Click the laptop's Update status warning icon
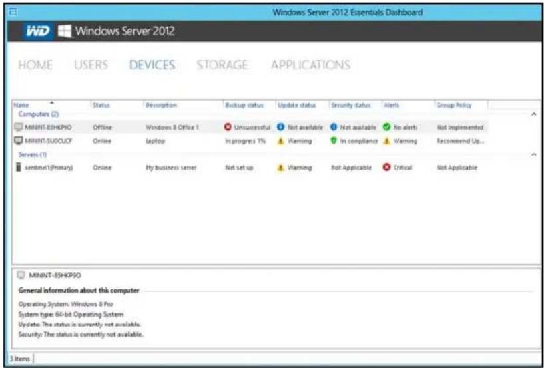Viewport: 544px width, 368px height. 281,141
